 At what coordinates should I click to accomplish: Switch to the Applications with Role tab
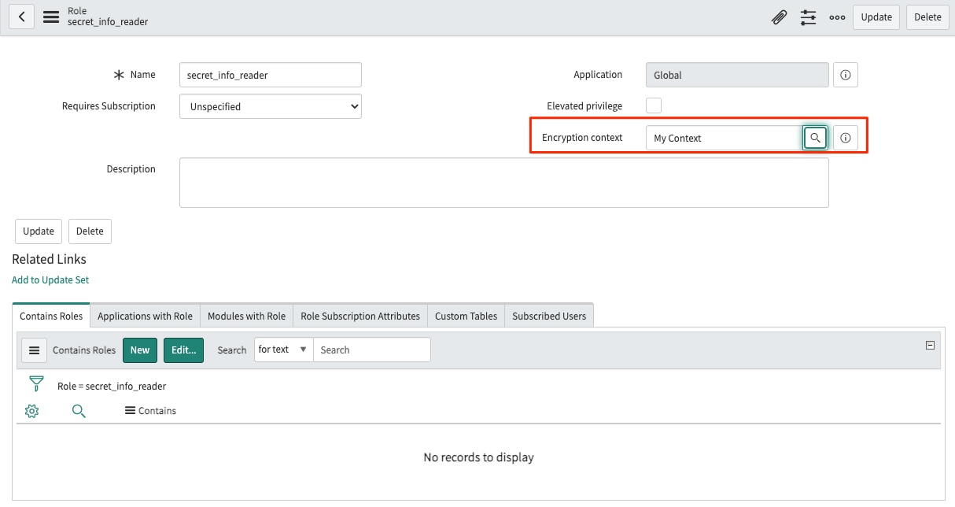click(145, 315)
